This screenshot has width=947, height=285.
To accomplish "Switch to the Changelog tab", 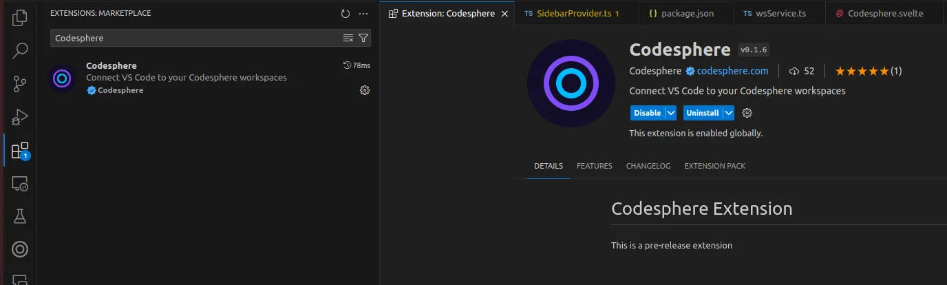I will point(648,166).
